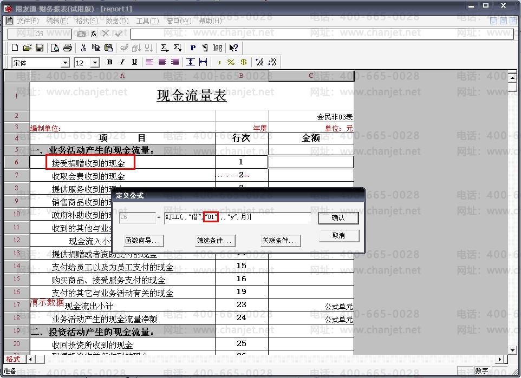Click the formula text field in dialog

(x=238, y=217)
